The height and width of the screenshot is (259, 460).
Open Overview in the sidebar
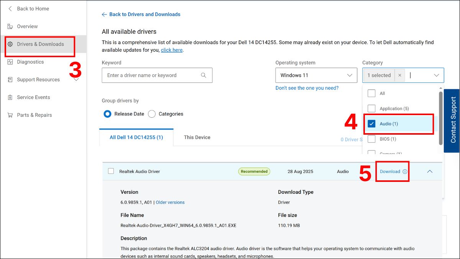[27, 26]
